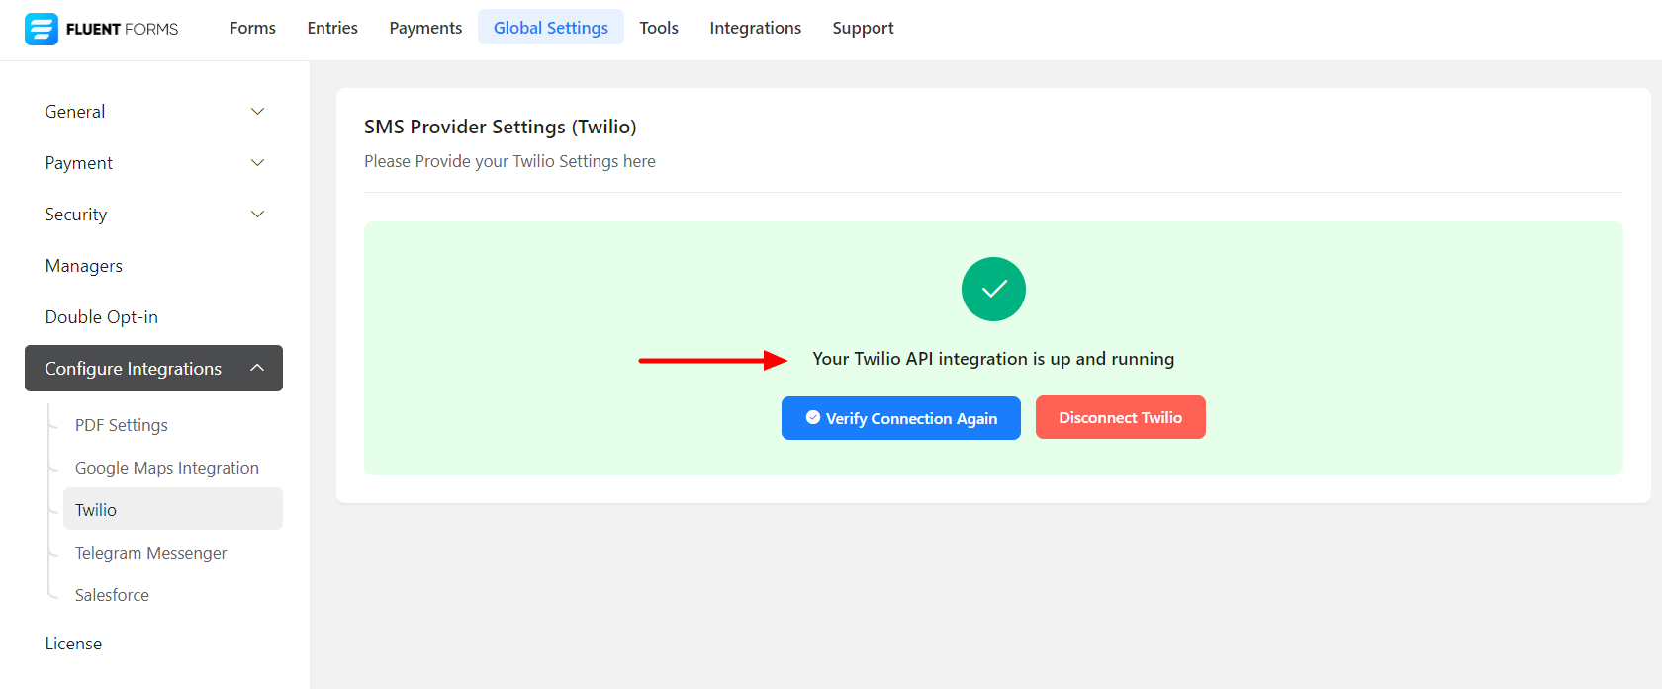
Task: Expand the General settings chevron
Action: click(257, 112)
